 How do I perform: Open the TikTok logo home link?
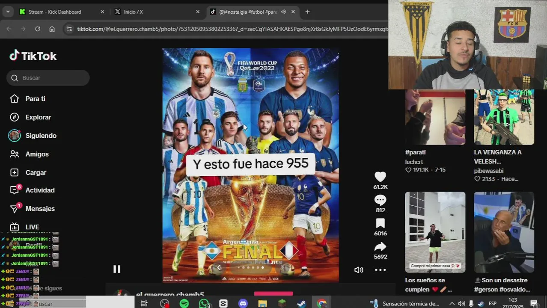tap(33, 56)
